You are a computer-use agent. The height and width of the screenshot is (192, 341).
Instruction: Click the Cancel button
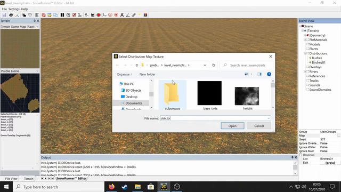click(259, 126)
